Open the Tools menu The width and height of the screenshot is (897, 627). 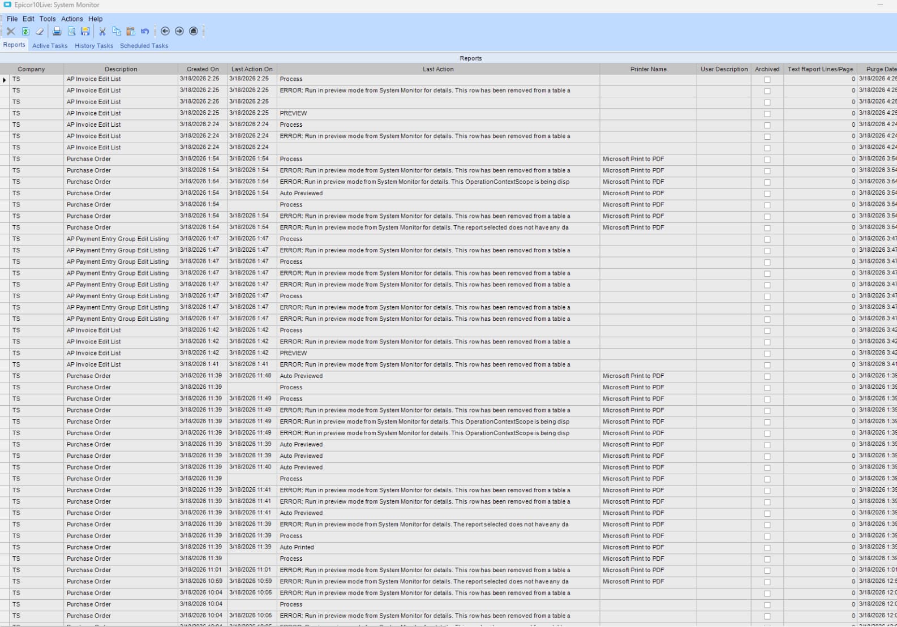[x=48, y=19]
